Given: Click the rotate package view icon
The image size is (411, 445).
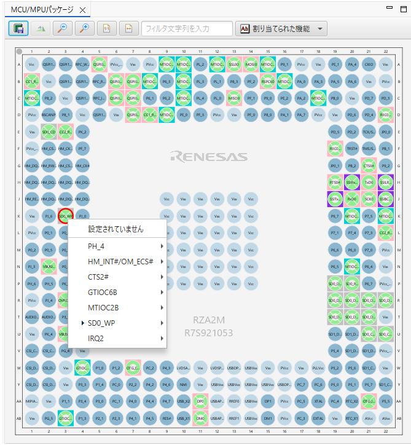Looking at the screenshot, I should pyautogui.click(x=41, y=28).
